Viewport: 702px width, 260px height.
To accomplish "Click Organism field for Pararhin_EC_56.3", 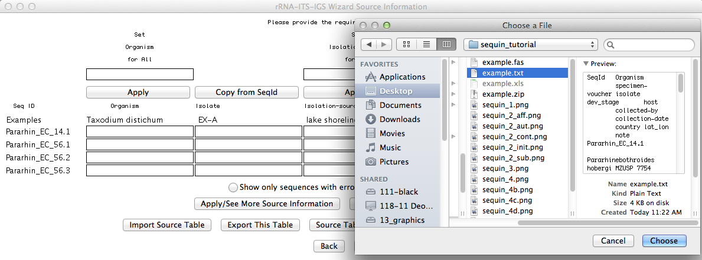I will tap(140, 170).
